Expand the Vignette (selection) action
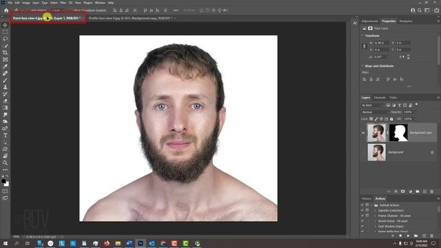Screen dimensions: 441x248 376,211
